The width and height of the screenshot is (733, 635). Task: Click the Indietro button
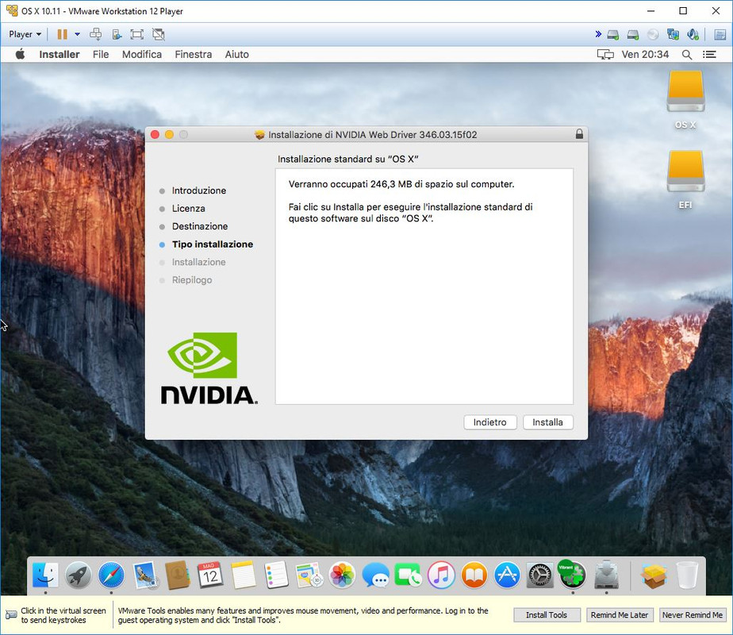pyautogui.click(x=490, y=422)
